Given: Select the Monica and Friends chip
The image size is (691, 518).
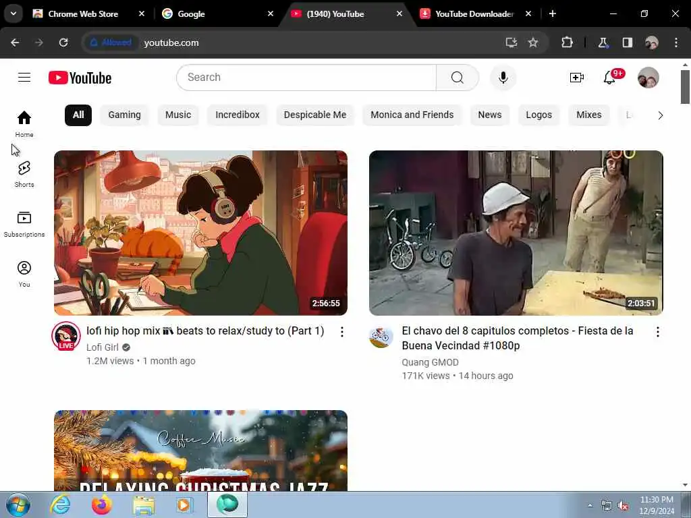Looking at the screenshot, I should (x=412, y=115).
